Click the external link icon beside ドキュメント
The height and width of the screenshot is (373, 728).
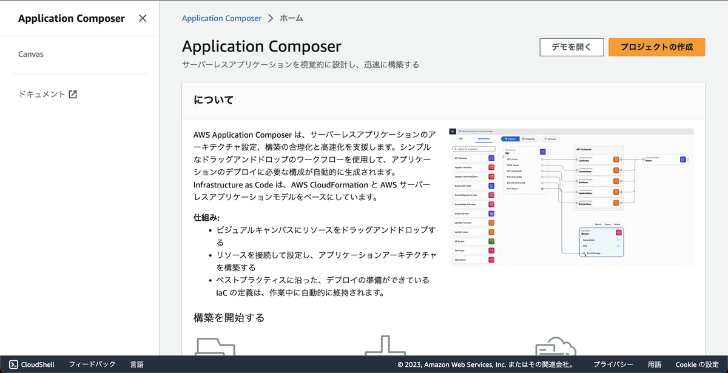pyautogui.click(x=73, y=94)
